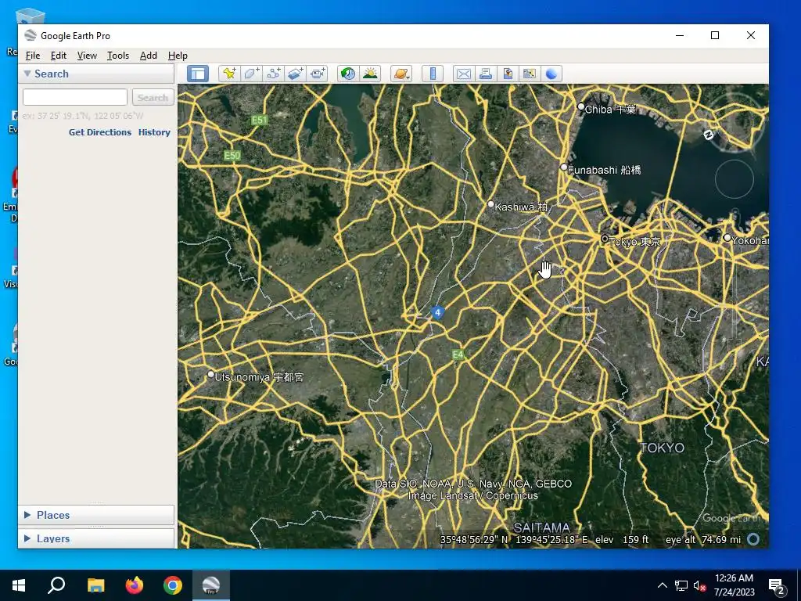Open search History link
Screen dimensions: 801x601
coord(154,131)
